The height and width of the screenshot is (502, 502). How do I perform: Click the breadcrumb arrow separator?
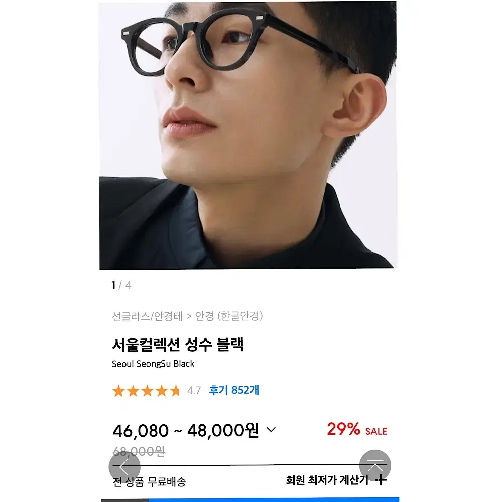point(189,316)
